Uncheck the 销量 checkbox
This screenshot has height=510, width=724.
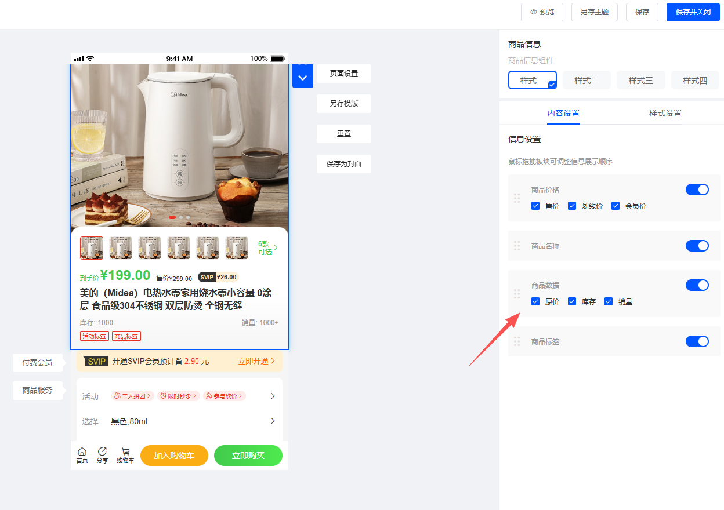click(609, 301)
